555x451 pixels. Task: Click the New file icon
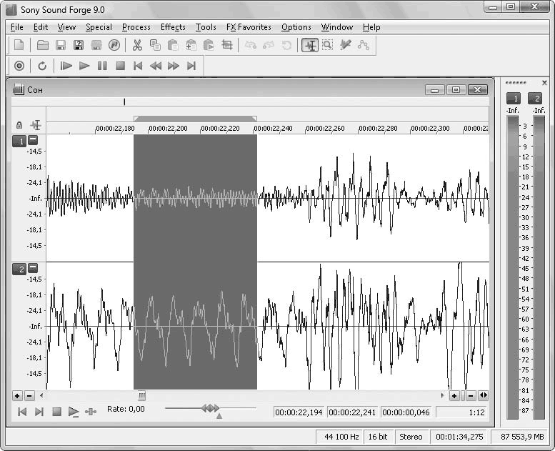pyautogui.click(x=19, y=45)
